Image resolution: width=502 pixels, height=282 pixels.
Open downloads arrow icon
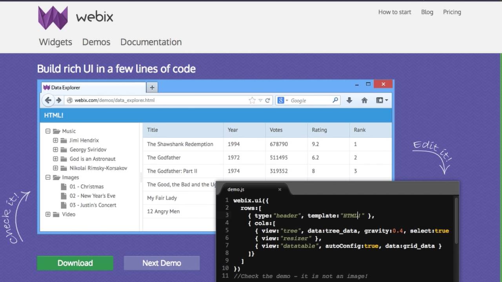(x=349, y=100)
